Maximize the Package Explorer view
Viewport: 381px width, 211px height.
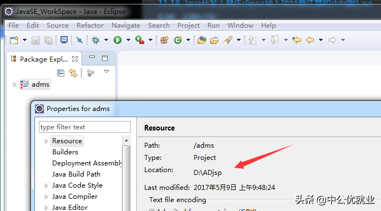point(105,58)
